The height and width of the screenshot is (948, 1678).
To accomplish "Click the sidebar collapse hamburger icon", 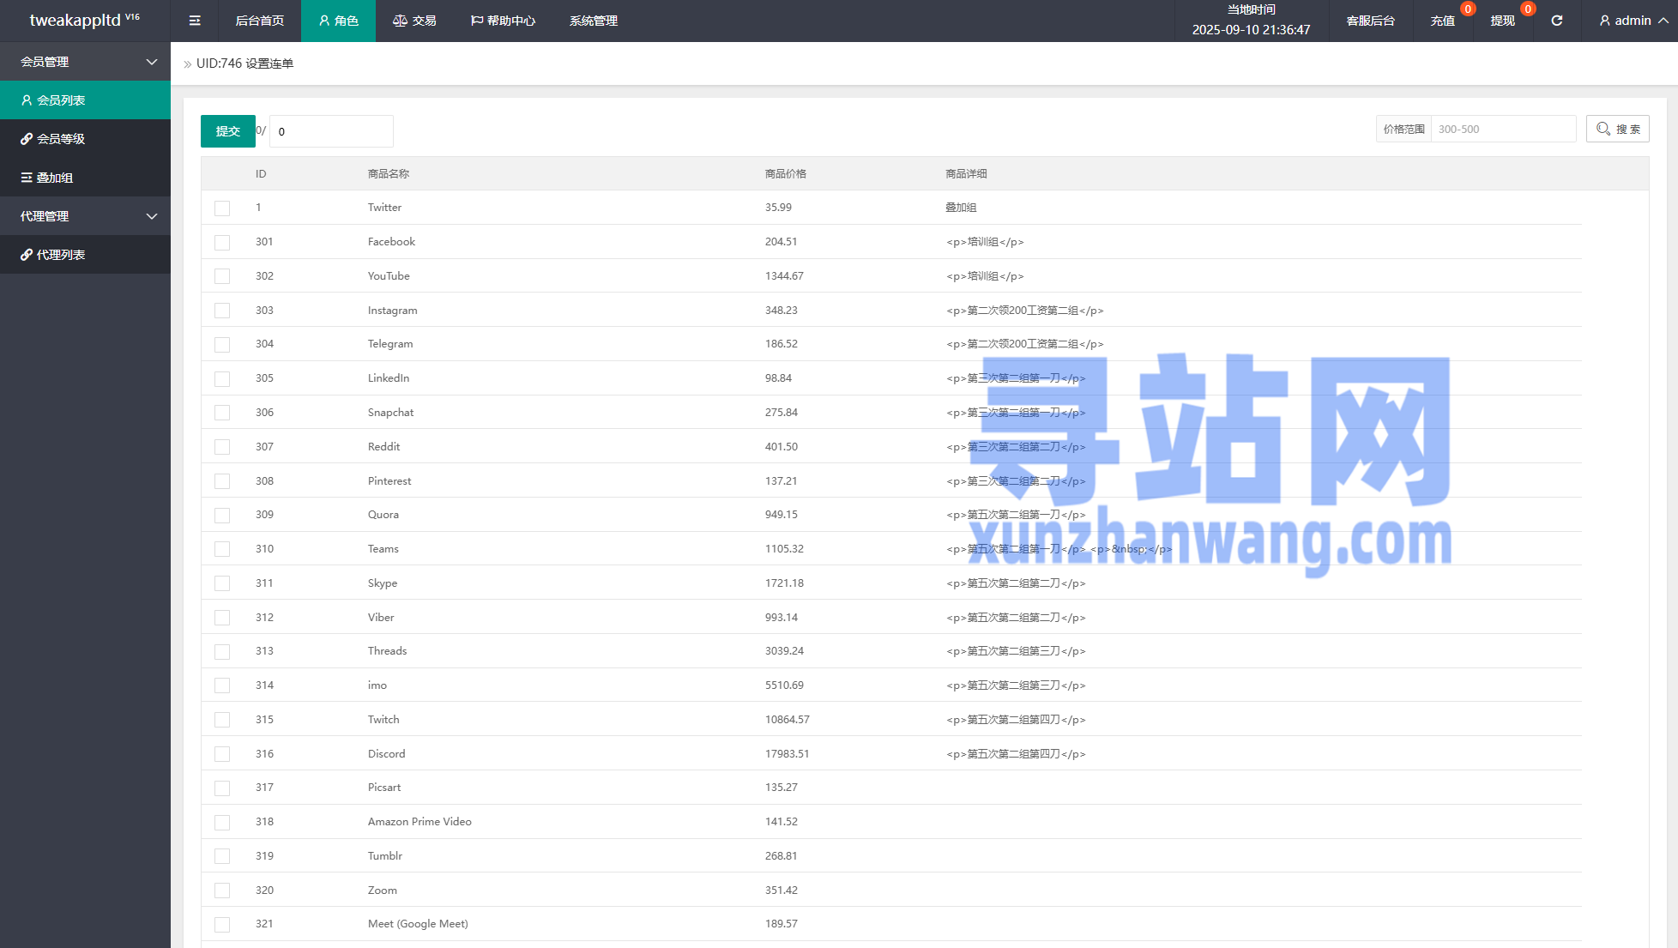I will pos(195,21).
